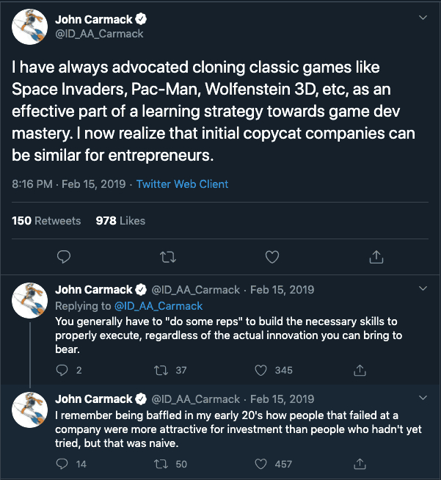The width and height of the screenshot is (441, 480).
Task: View the 150 Retweets list
Action: [x=46, y=221]
